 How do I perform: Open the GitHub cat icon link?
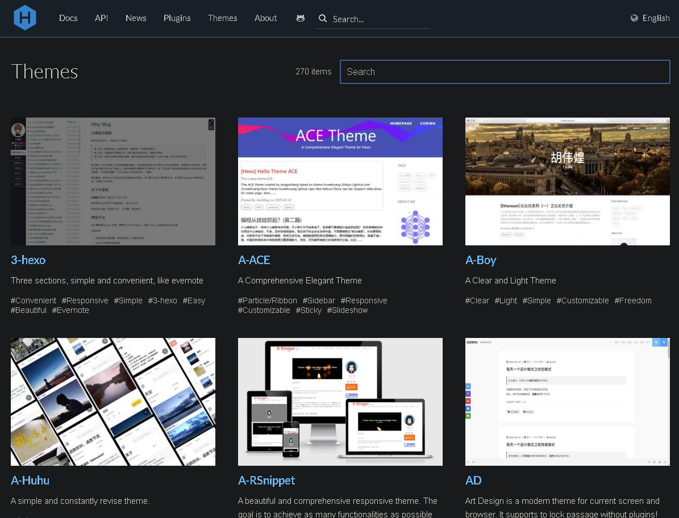click(301, 18)
